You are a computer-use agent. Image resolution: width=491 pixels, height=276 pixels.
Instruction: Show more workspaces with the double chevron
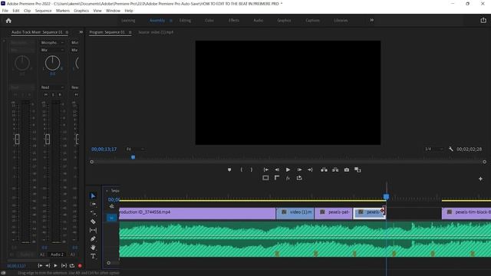tap(371, 21)
